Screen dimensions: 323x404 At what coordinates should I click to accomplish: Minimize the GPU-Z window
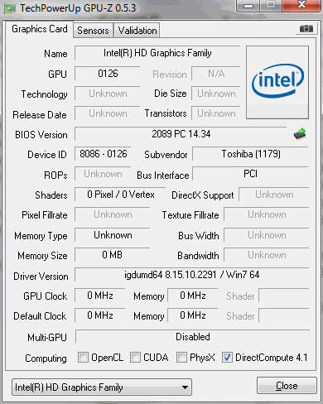tap(248, 6)
